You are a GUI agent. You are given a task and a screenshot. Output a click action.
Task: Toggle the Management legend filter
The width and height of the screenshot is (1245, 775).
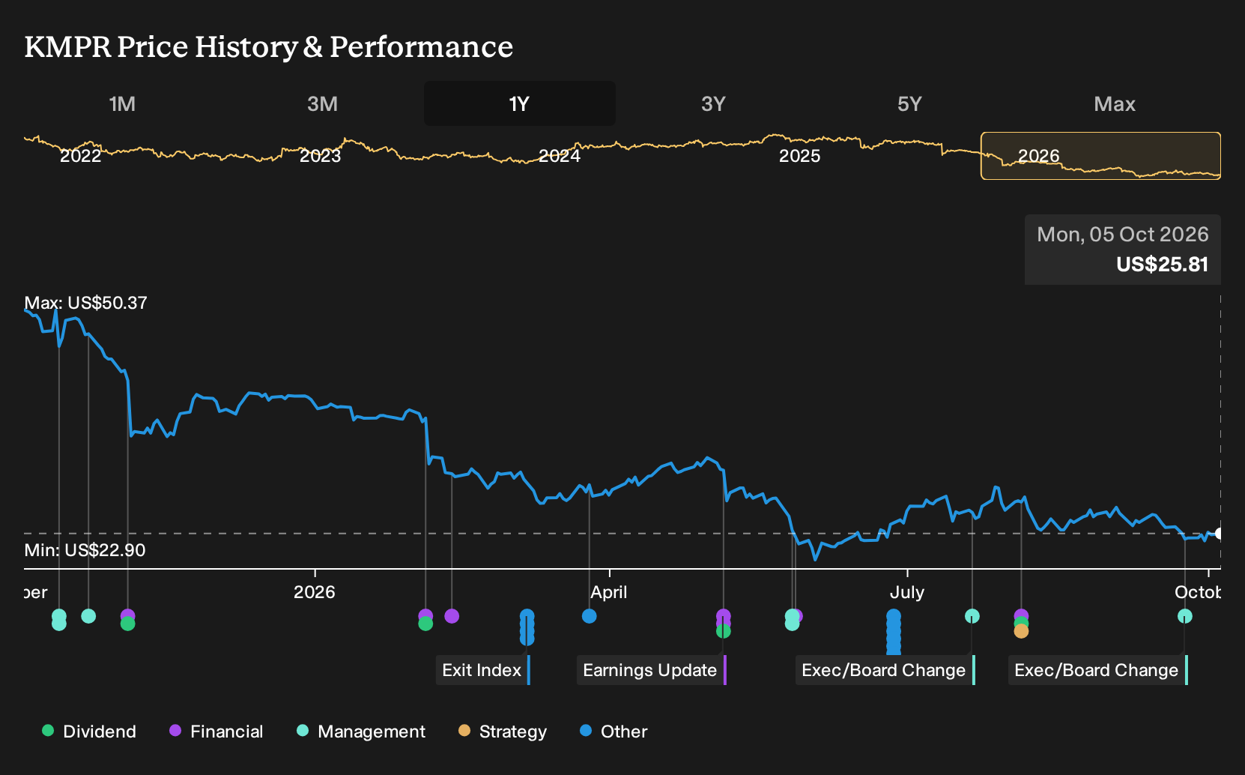coord(361,732)
